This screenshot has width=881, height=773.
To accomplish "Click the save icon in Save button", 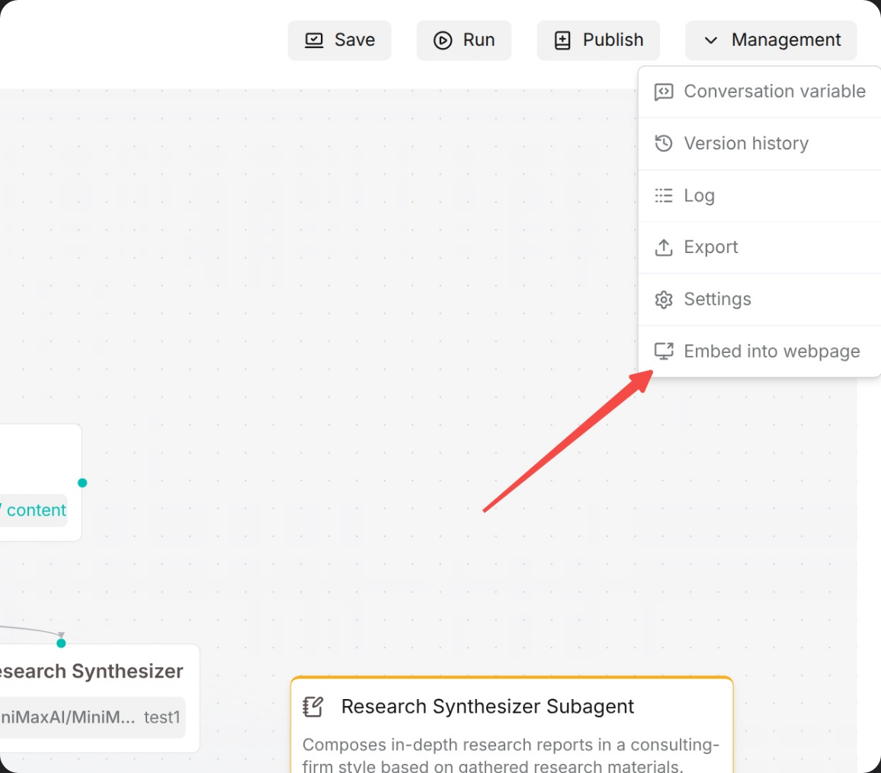I will pyautogui.click(x=314, y=40).
